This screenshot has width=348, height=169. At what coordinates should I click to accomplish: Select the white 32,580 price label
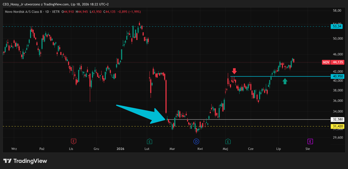tap(337, 119)
